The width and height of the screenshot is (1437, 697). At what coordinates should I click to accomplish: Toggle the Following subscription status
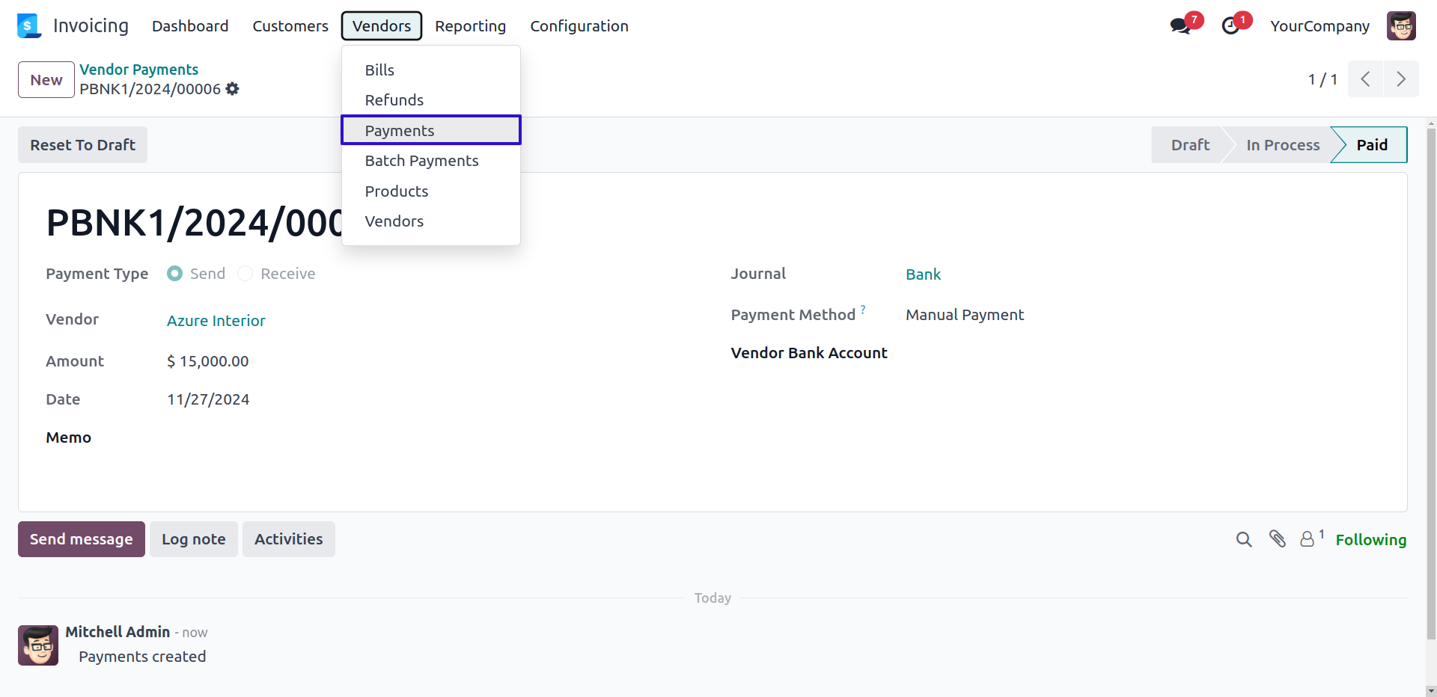pyautogui.click(x=1370, y=540)
